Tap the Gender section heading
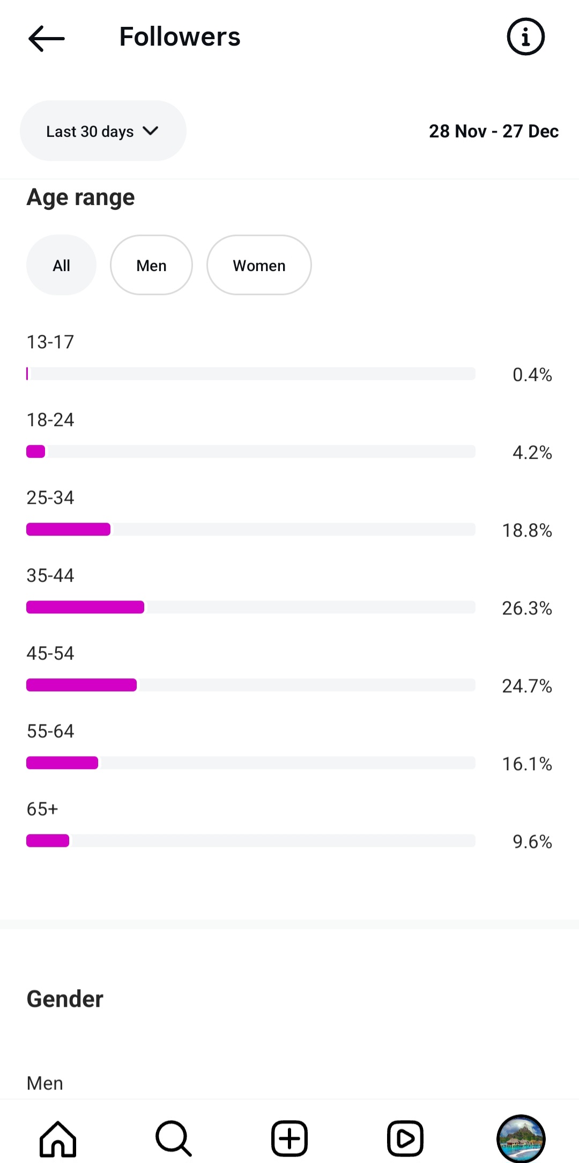Image resolution: width=579 pixels, height=1163 pixels. point(65,999)
